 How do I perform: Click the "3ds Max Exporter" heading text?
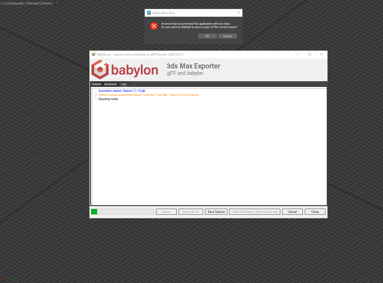[193, 66]
